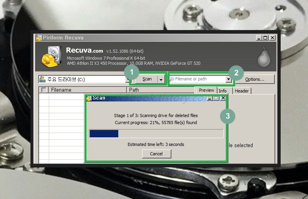Cancel the running scan
The height and width of the screenshot is (199, 308).
coord(157,154)
